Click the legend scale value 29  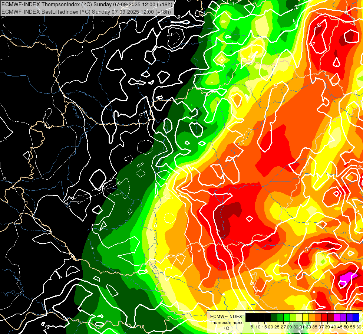coord(290,327)
